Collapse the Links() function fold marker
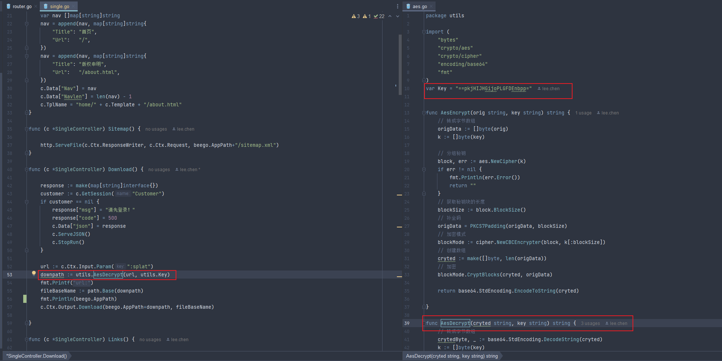This screenshot has width=722, height=361. click(x=27, y=340)
